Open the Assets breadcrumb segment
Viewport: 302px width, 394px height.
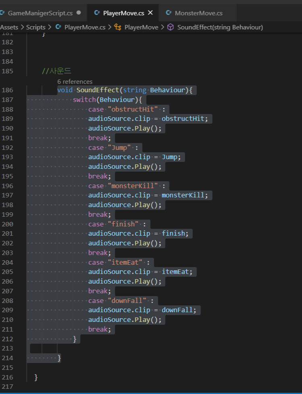[9, 27]
